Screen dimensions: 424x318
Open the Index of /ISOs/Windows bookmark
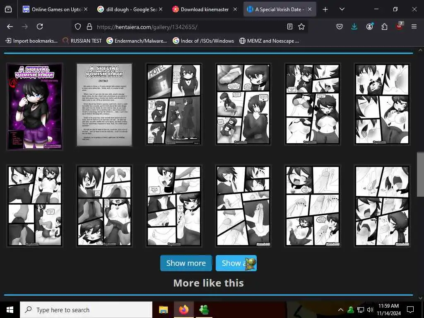(x=203, y=41)
